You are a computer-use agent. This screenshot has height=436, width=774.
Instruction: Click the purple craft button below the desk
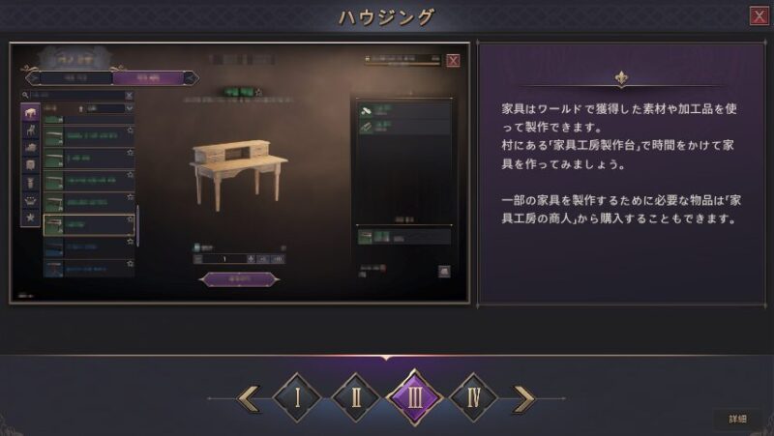click(x=239, y=279)
